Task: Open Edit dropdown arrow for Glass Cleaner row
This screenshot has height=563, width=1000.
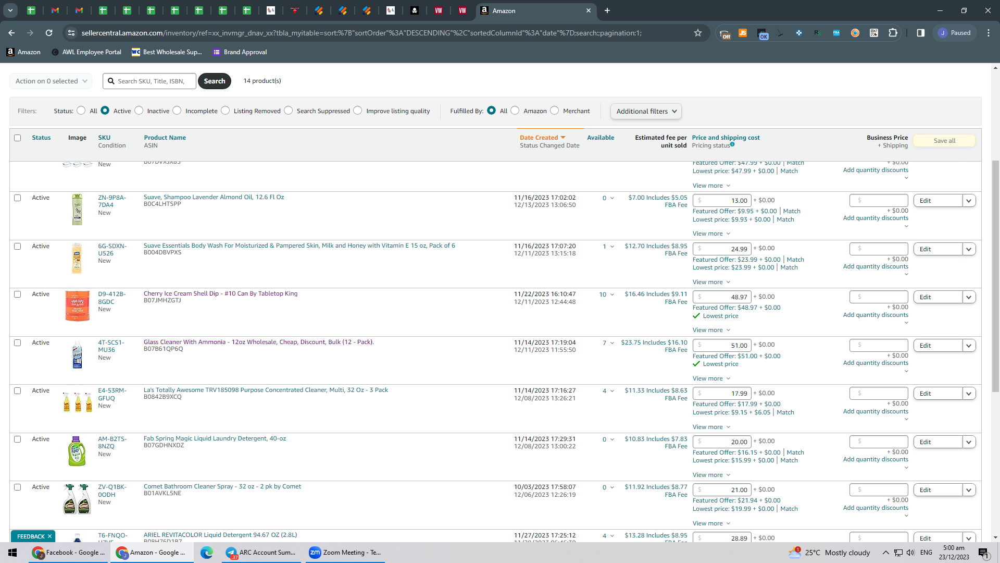Action: pyautogui.click(x=969, y=346)
